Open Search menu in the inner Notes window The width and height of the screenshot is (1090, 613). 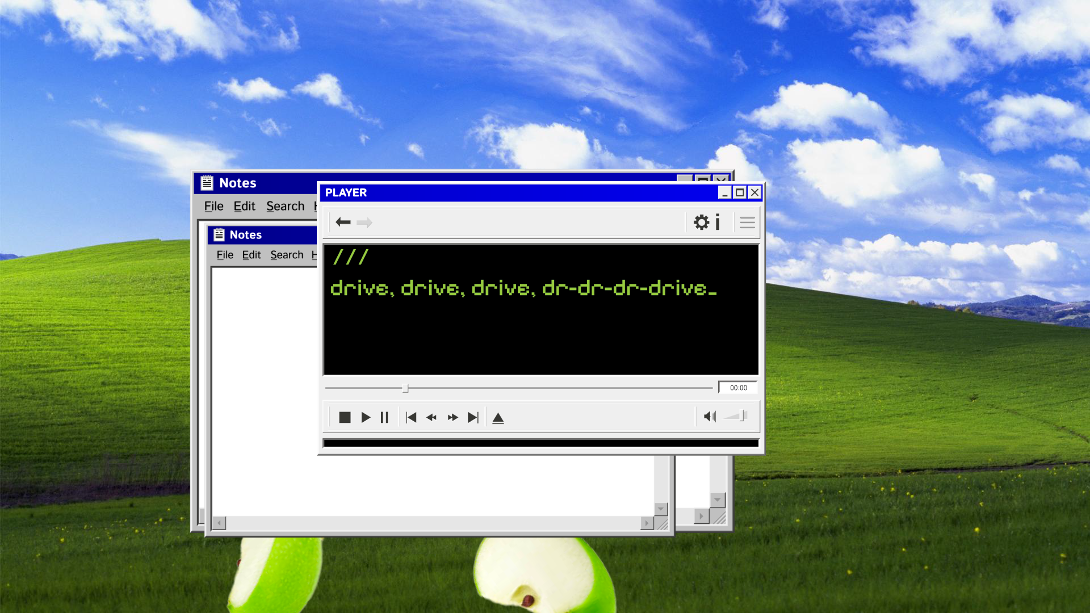point(287,255)
